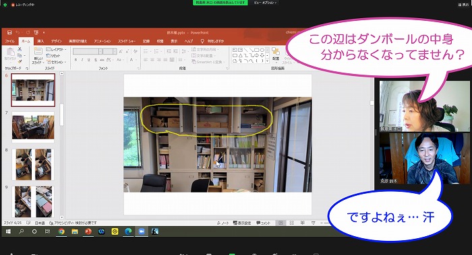472x255 pixels.
Task: Select the Format Painter brush icon
Action: pos(20,61)
